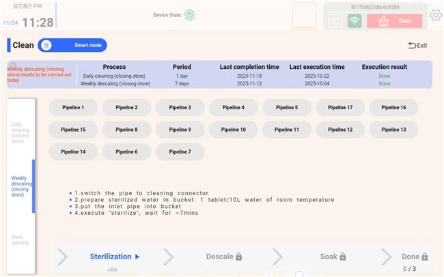Select the Weekly descaling (closing store) tab

[20, 186]
